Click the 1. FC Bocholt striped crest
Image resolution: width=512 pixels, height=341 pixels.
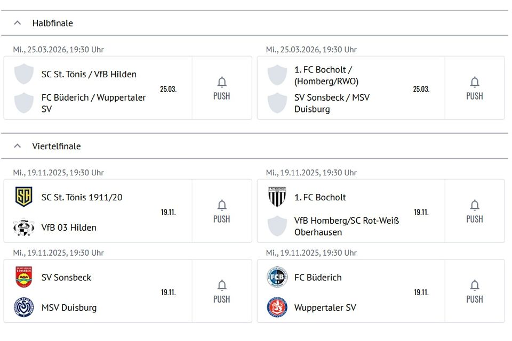(277, 197)
